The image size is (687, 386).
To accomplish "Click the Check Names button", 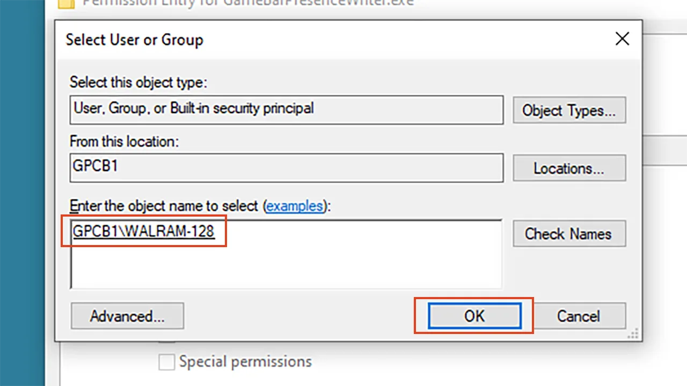I will (569, 234).
